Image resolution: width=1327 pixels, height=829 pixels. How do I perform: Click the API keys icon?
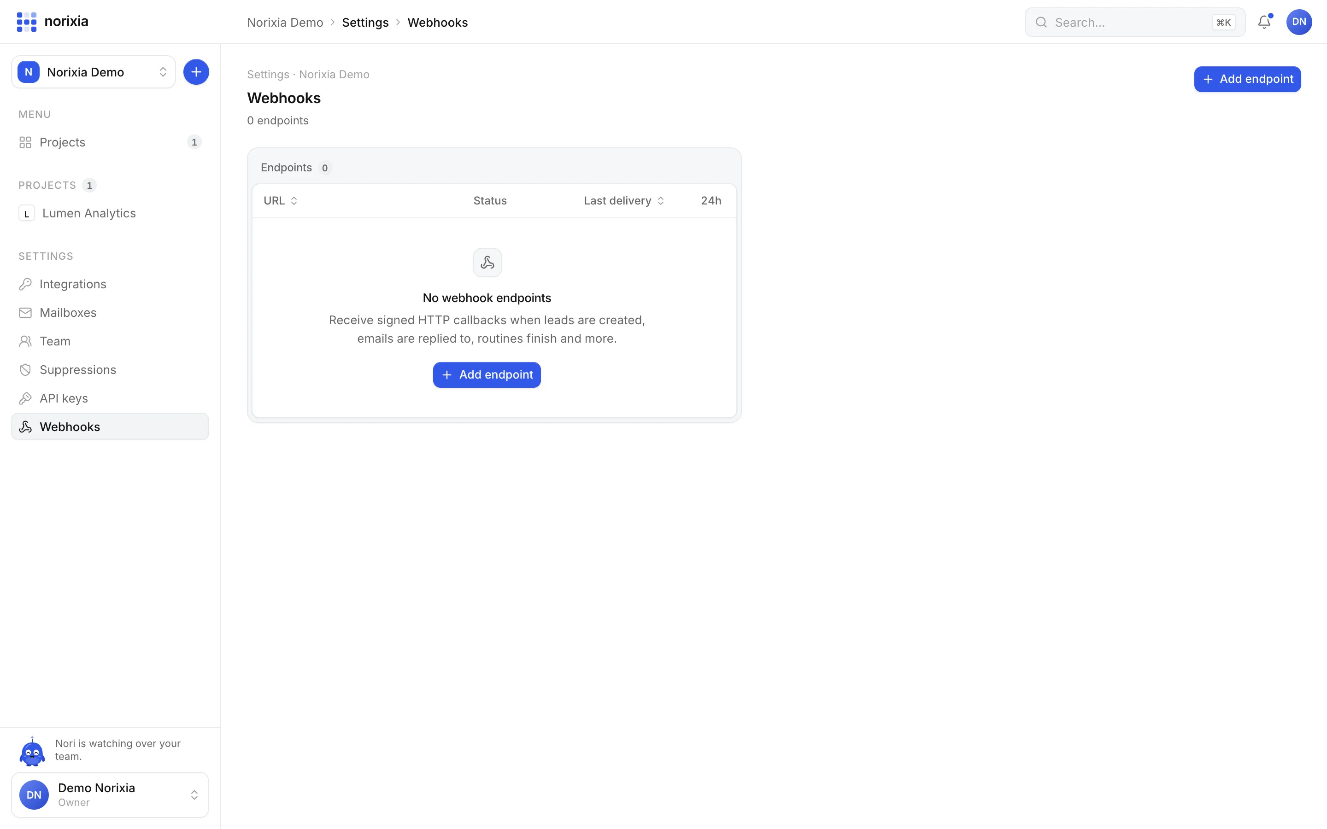coord(25,398)
